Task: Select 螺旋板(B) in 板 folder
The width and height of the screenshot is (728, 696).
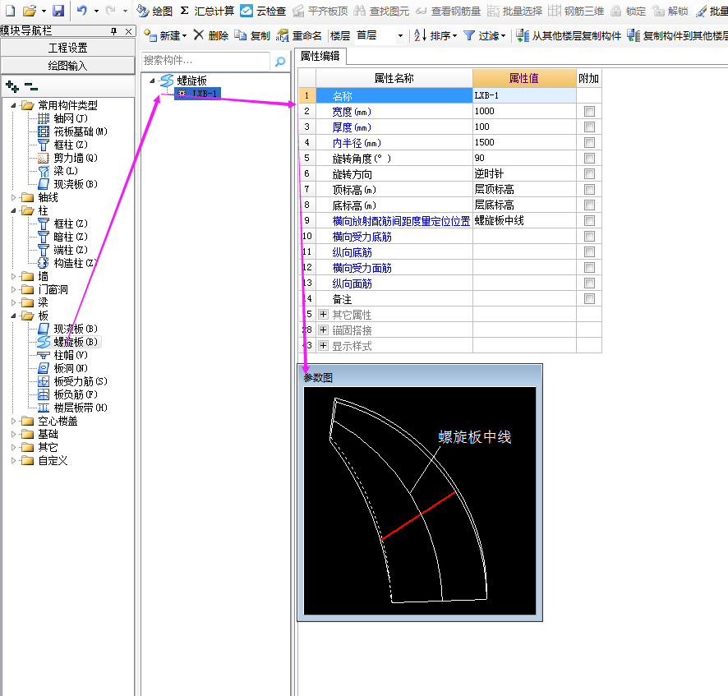Action: click(67, 342)
